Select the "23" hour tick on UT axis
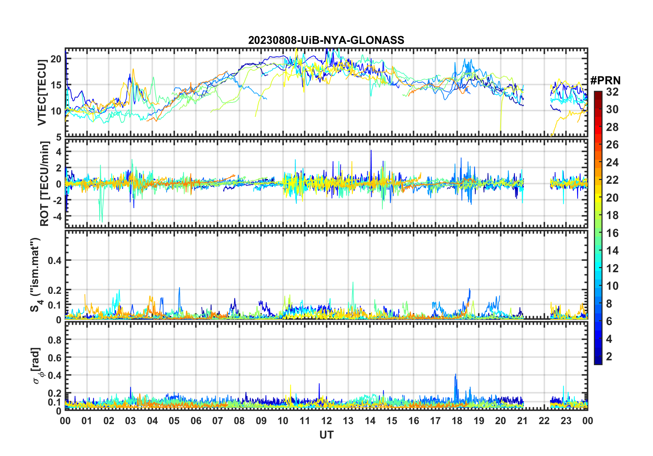 (566, 421)
